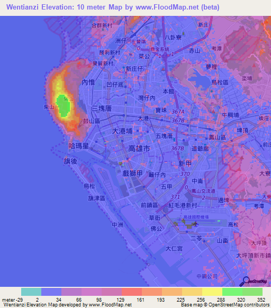Click the 佛公 label
The height and width of the screenshot is (308, 271).
pos(157,229)
